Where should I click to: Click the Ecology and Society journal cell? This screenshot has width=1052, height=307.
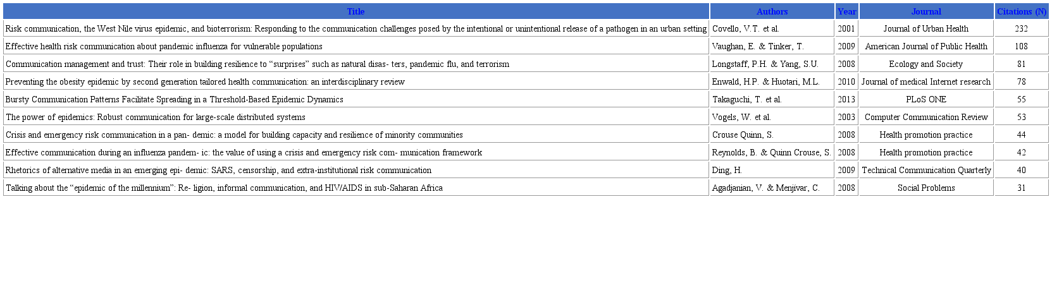click(925, 64)
